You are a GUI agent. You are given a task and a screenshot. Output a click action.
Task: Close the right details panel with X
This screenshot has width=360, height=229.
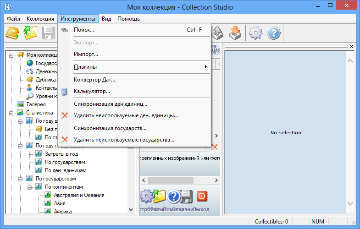coord(352,46)
